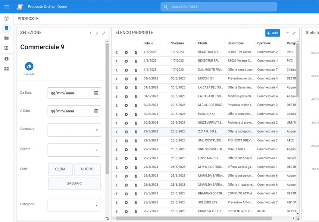Select the MINI JERSEY description cell
Viewport: 319px width, 222px height.
tap(237, 149)
